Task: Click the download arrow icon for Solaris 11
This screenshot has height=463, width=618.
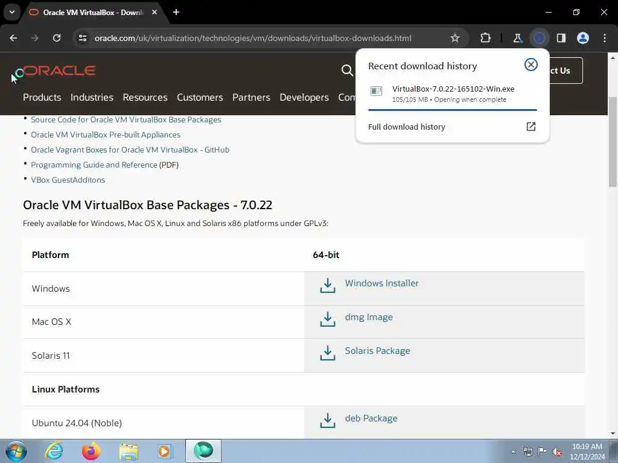Action: click(x=328, y=353)
